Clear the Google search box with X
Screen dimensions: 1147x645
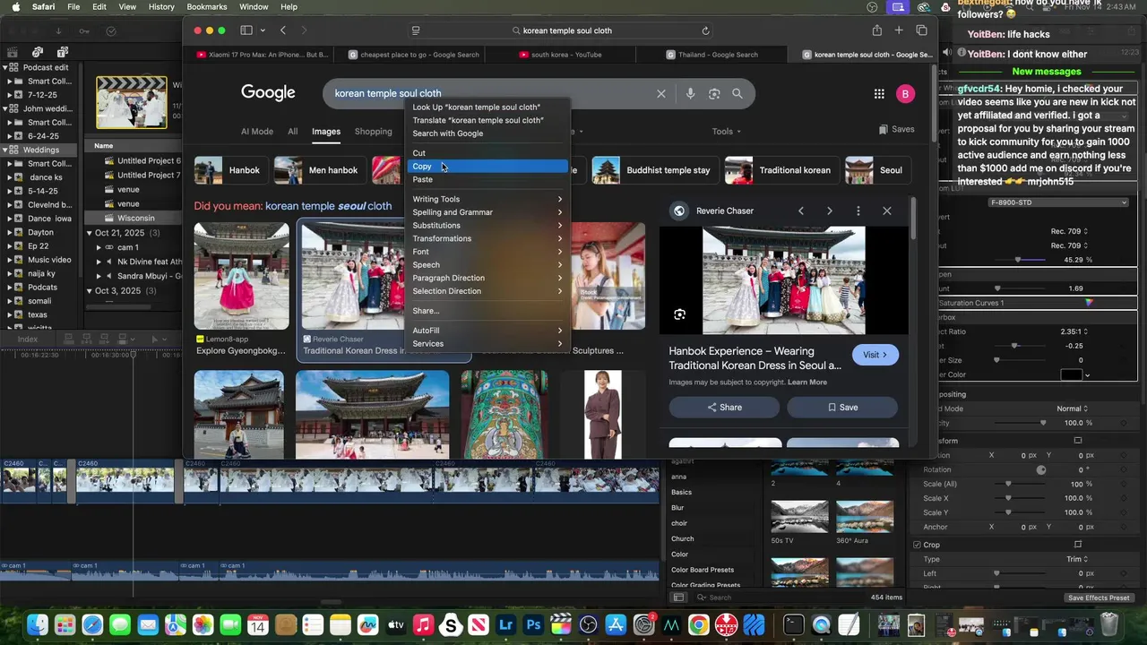(x=661, y=93)
